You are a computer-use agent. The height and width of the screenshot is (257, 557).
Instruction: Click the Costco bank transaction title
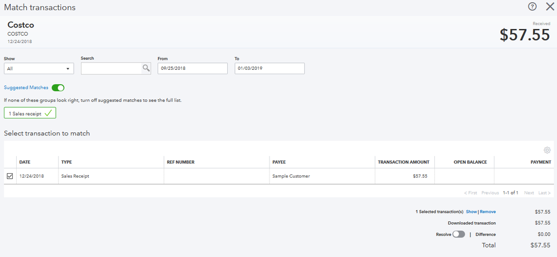[x=21, y=25]
